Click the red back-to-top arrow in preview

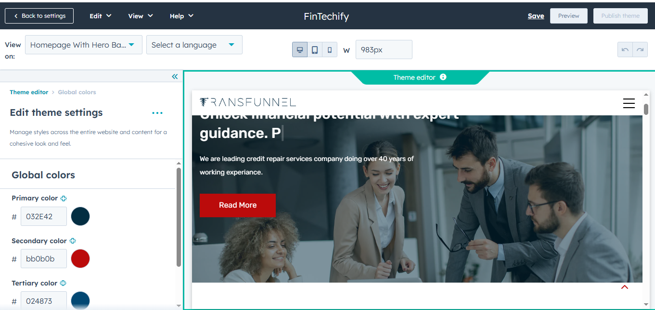[625, 287]
